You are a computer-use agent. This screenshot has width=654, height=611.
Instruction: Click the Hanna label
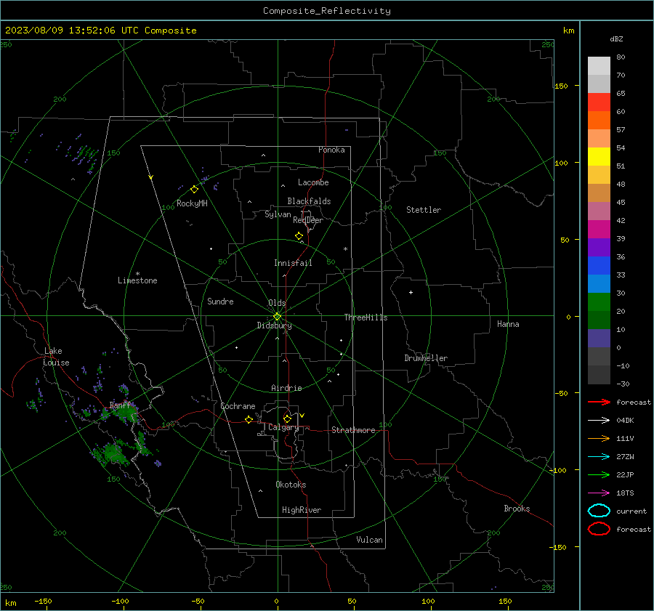pyautogui.click(x=508, y=324)
